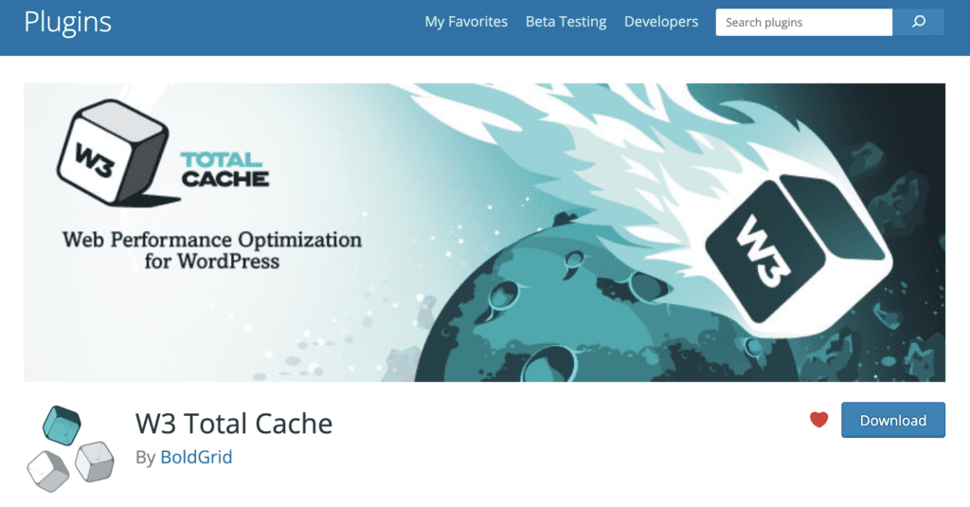This screenshot has width=970, height=507.
Task: Click the teal Total Cache banner wordmark
Action: [224, 168]
